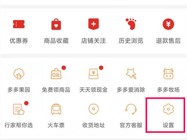Open 店铺关注 shield plus icon

pos(93,24)
